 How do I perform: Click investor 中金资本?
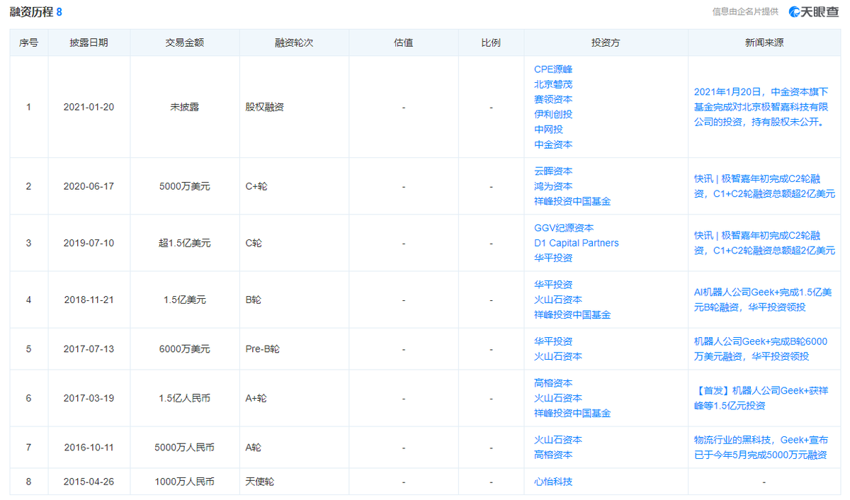pyautogui.click(x=553, y=144)
